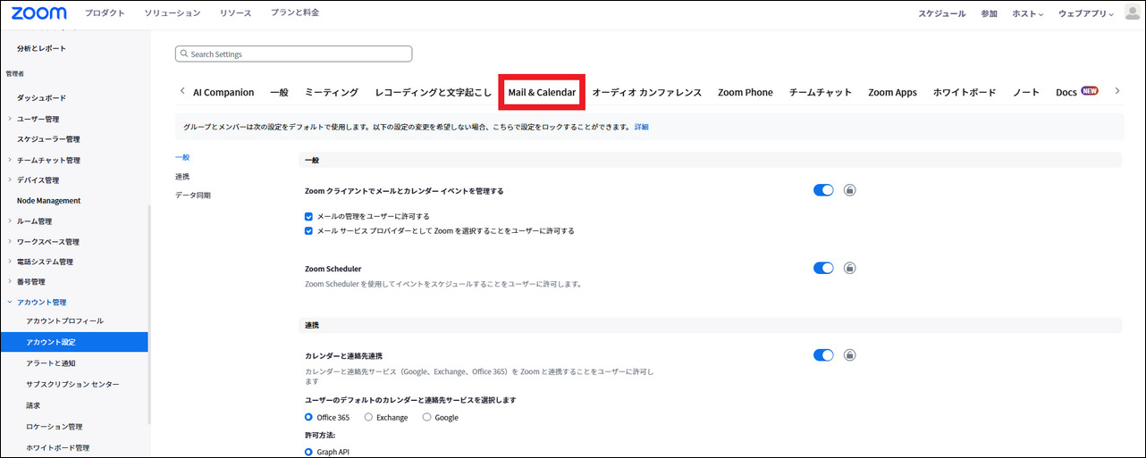Image resolution: width=1146 pixels, height=458 pixels.
Task: Open ダッシュボード in sidebar
Action: point(41,97)
